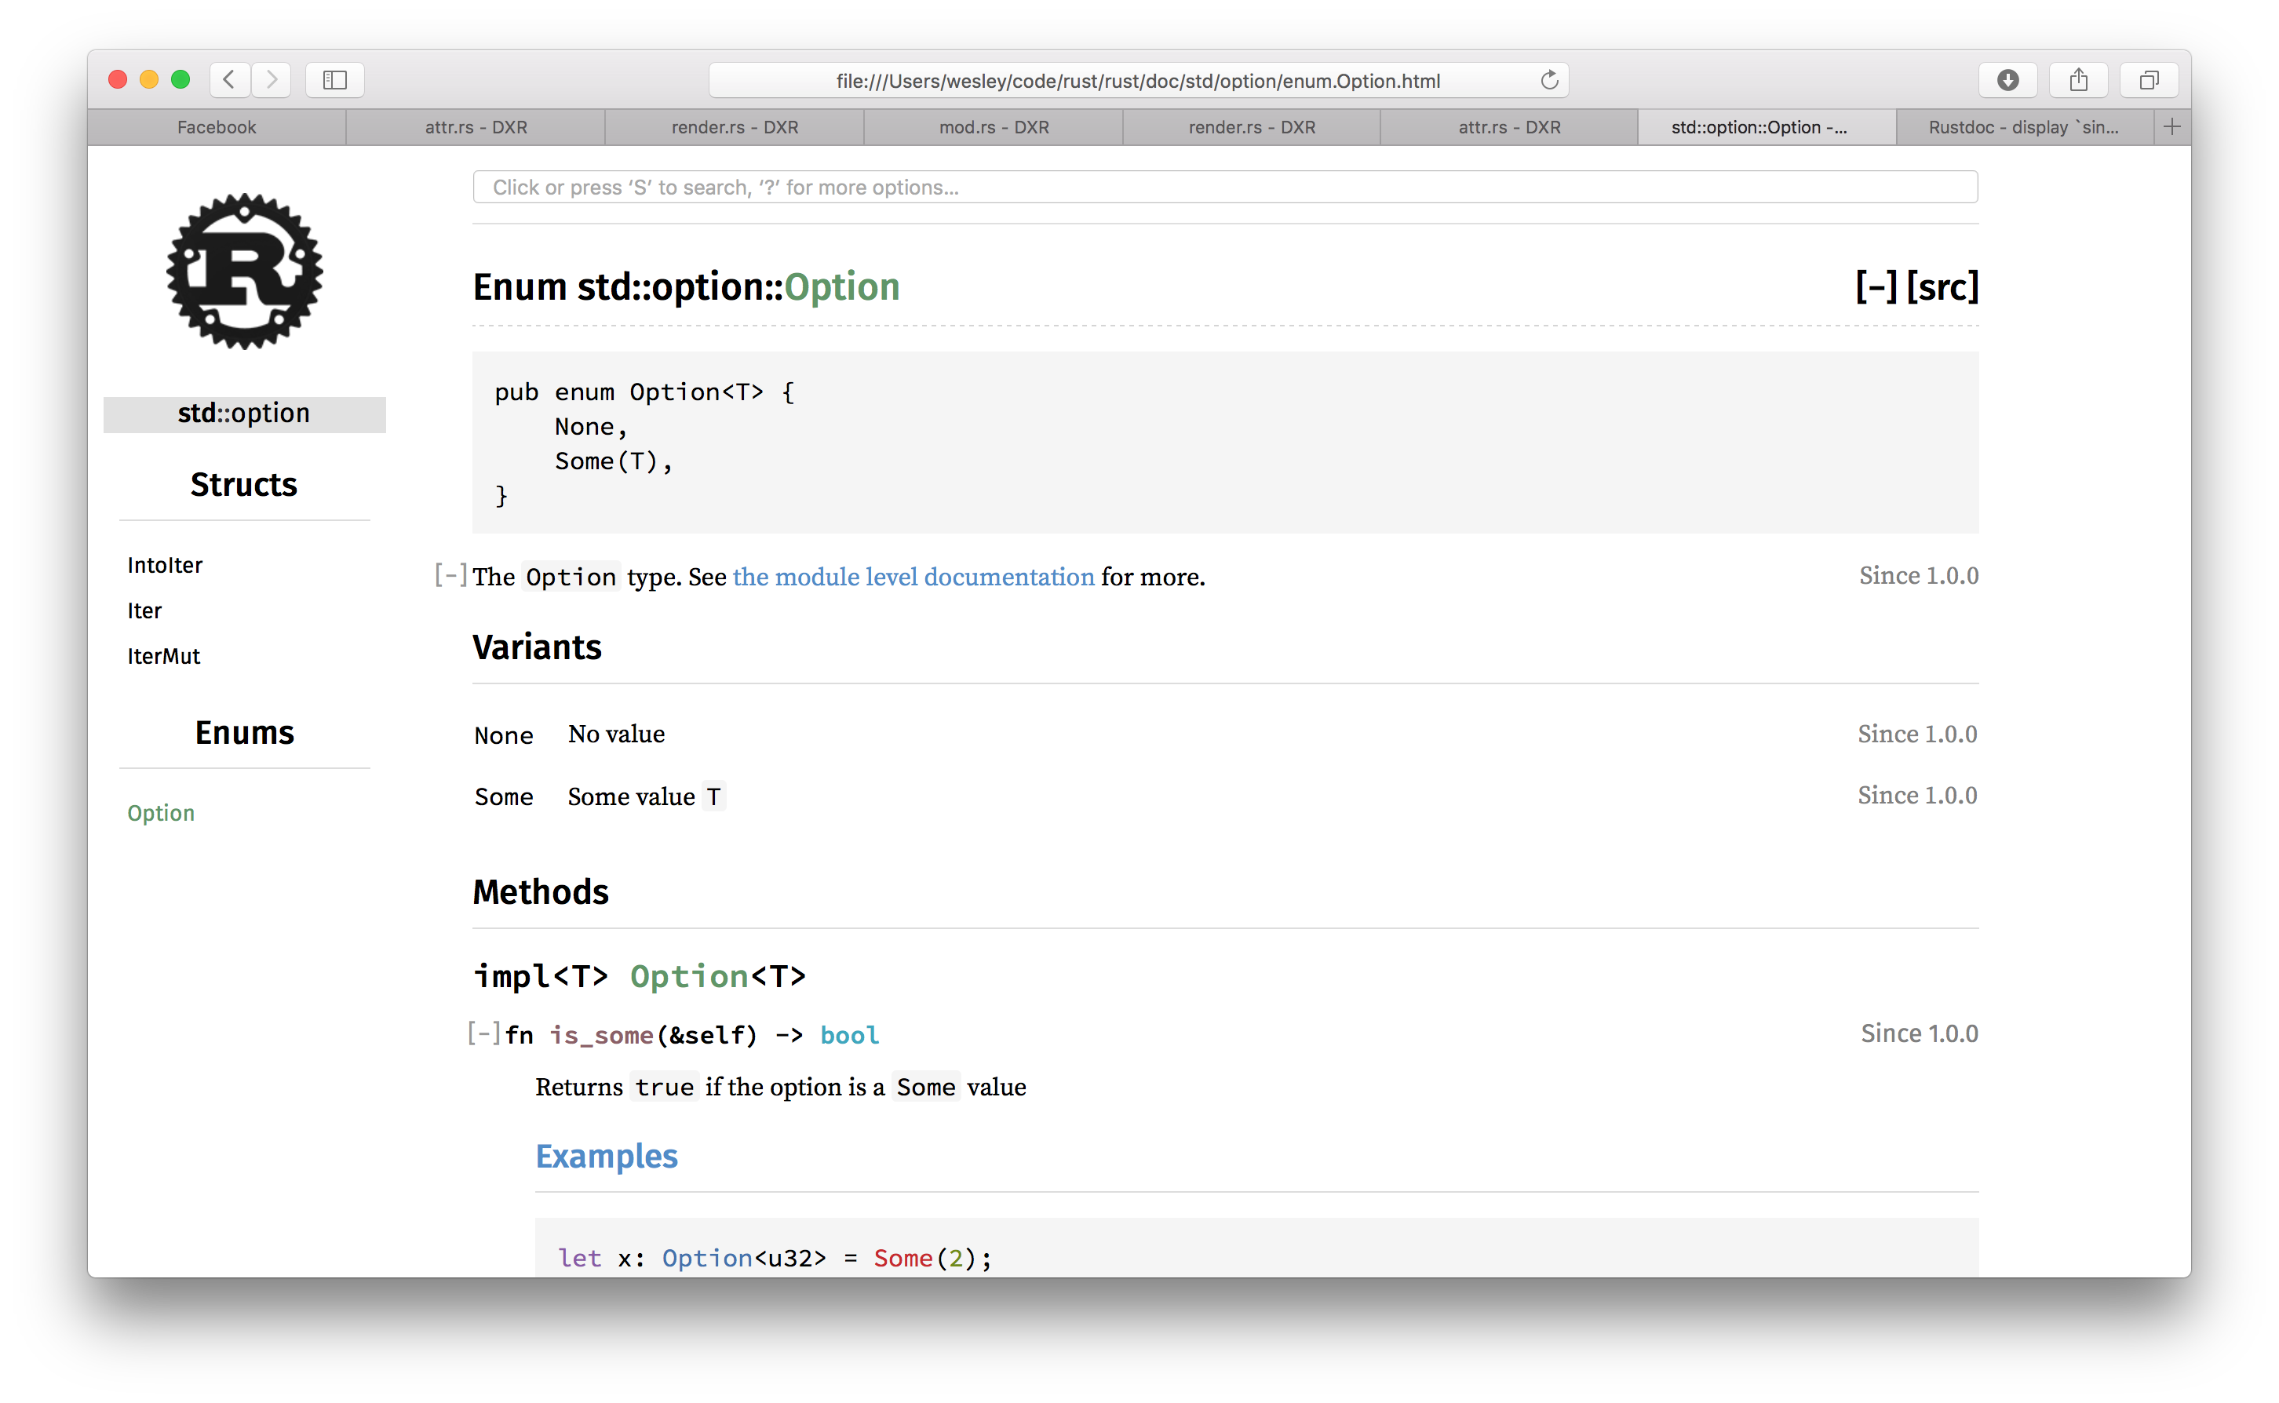
Task: View source via the [src] link
Action: click(x=1942, y=286)
